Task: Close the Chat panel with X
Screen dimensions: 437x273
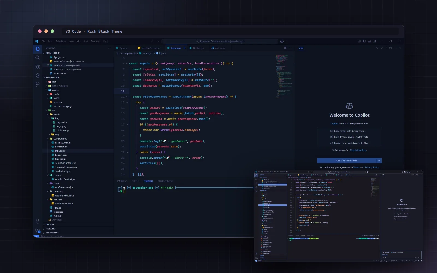Action: pos(400,48)
